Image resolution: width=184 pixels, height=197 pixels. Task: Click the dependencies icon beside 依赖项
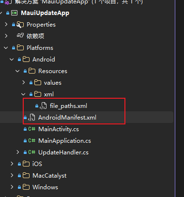click(x=20, y=35)
